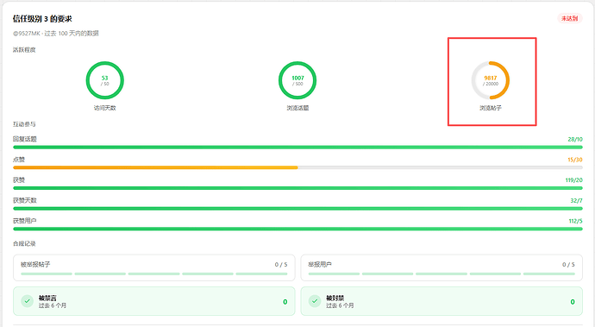Screen dimensions: 595x327
Task: Click the 浏览话题 circular progress ring
Action: point(297,80)
